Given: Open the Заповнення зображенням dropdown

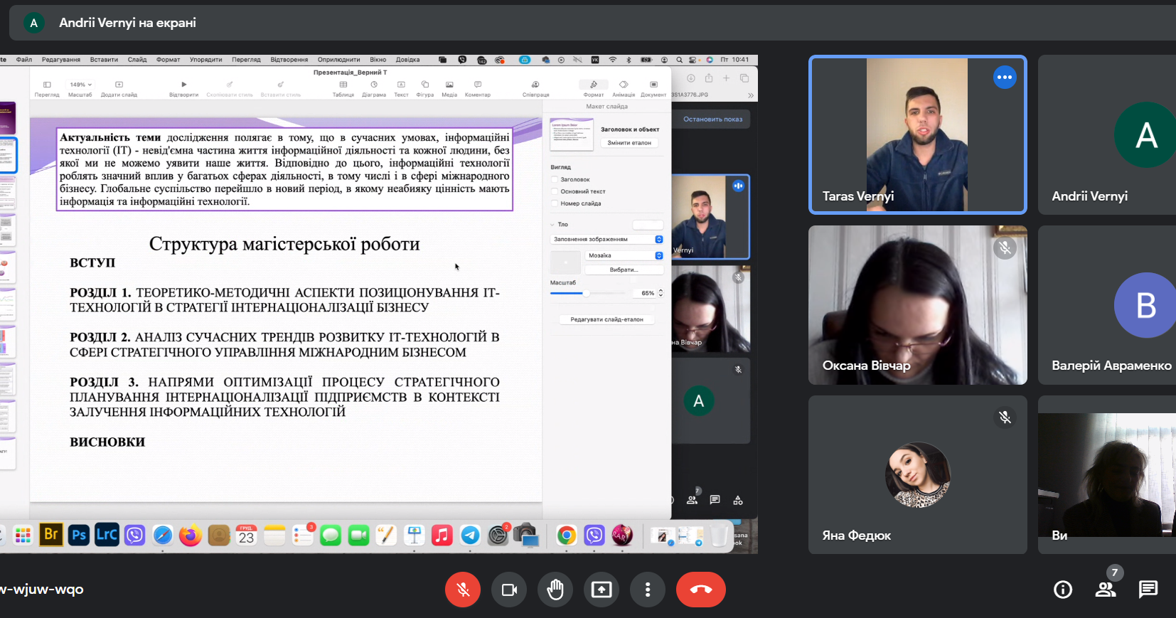Looking at the screenshot, I should click(607, 240).
